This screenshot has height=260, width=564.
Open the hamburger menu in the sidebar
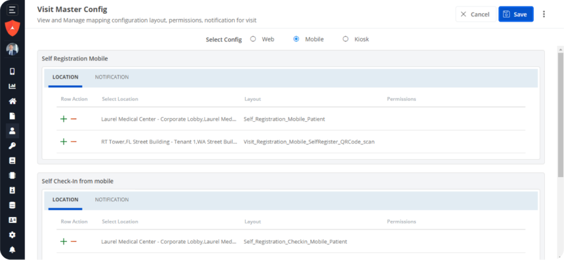tap(12, 10)
